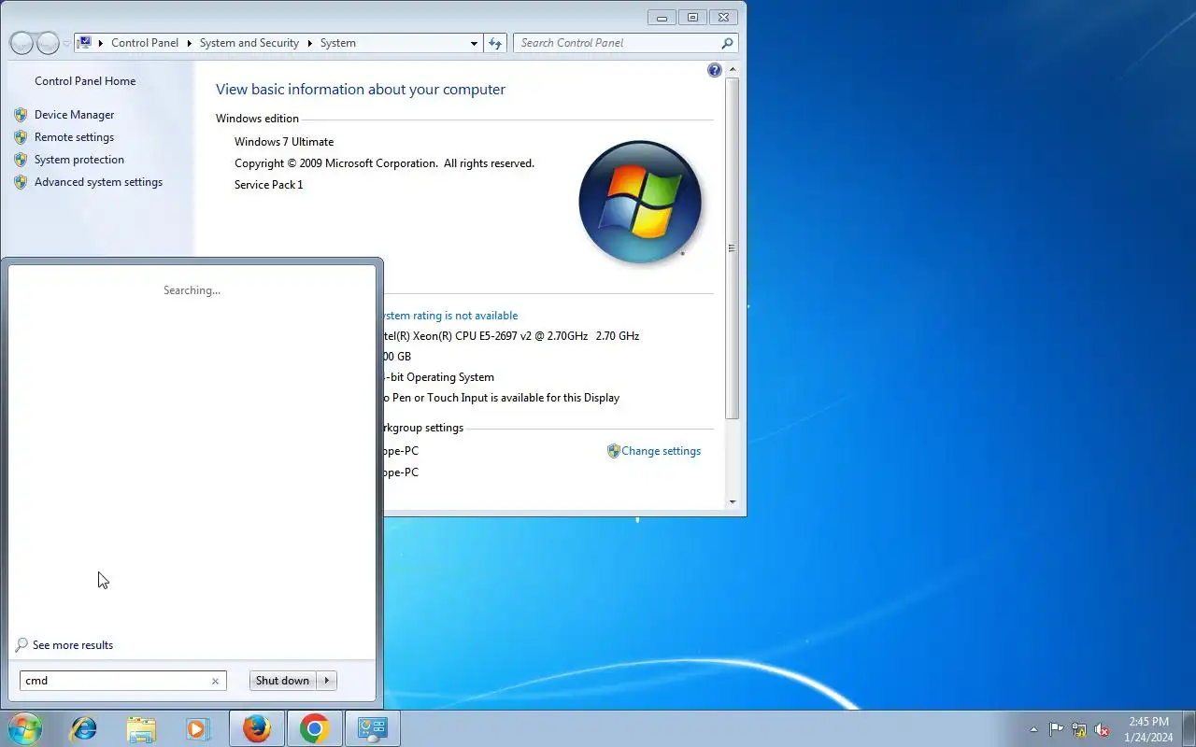Open the address bar history dropdown
Image resolution: width=1196 pixels, height=747 pixels.
click(474, 43)
